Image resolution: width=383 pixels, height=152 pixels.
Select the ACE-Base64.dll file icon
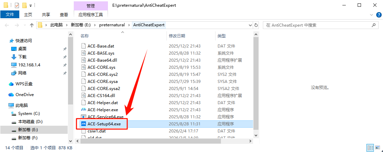click(x=84, y=60)
